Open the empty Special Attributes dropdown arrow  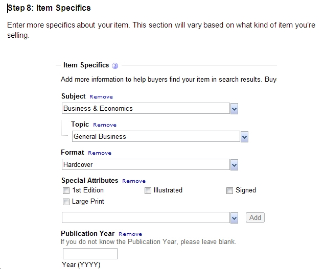(234, 218)
